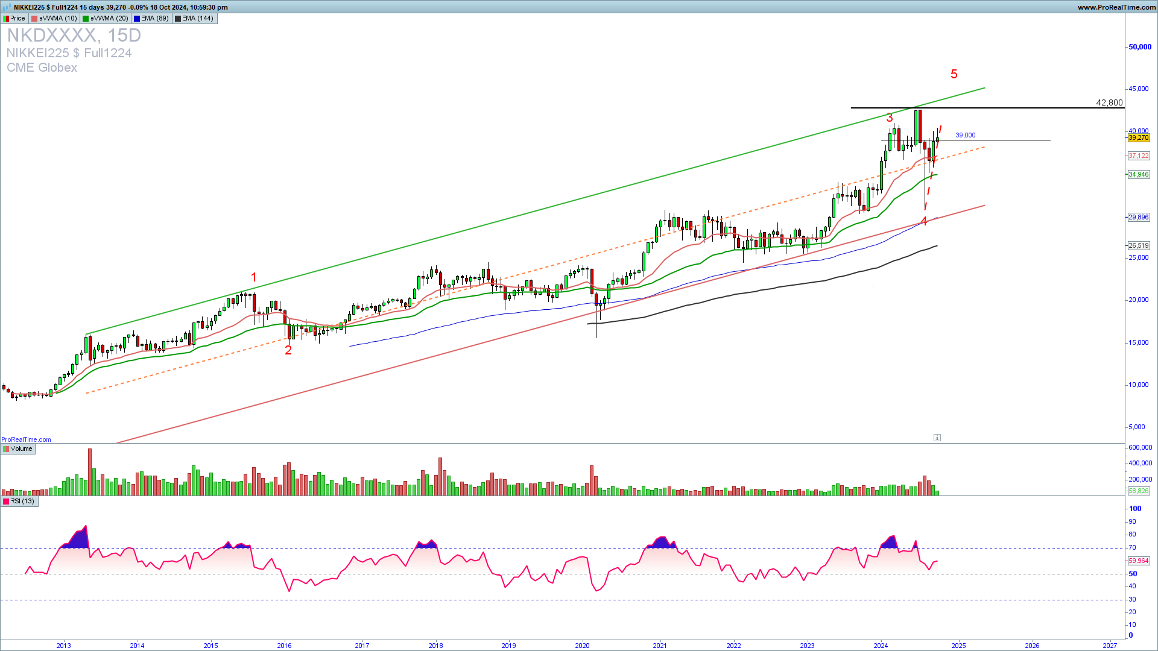Image resolution: width=1158 pixels, height=651 pixels.
Task: Click the 5,000 price axis label
Action: [x=1137, y=427]
